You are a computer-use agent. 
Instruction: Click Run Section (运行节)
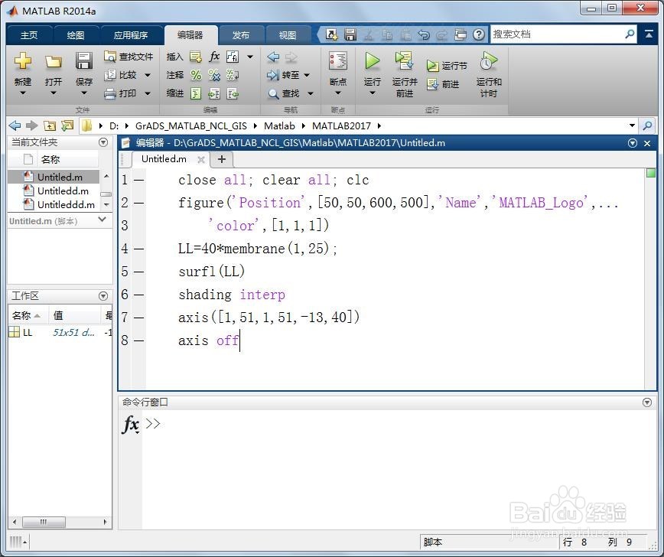[447, 66]
